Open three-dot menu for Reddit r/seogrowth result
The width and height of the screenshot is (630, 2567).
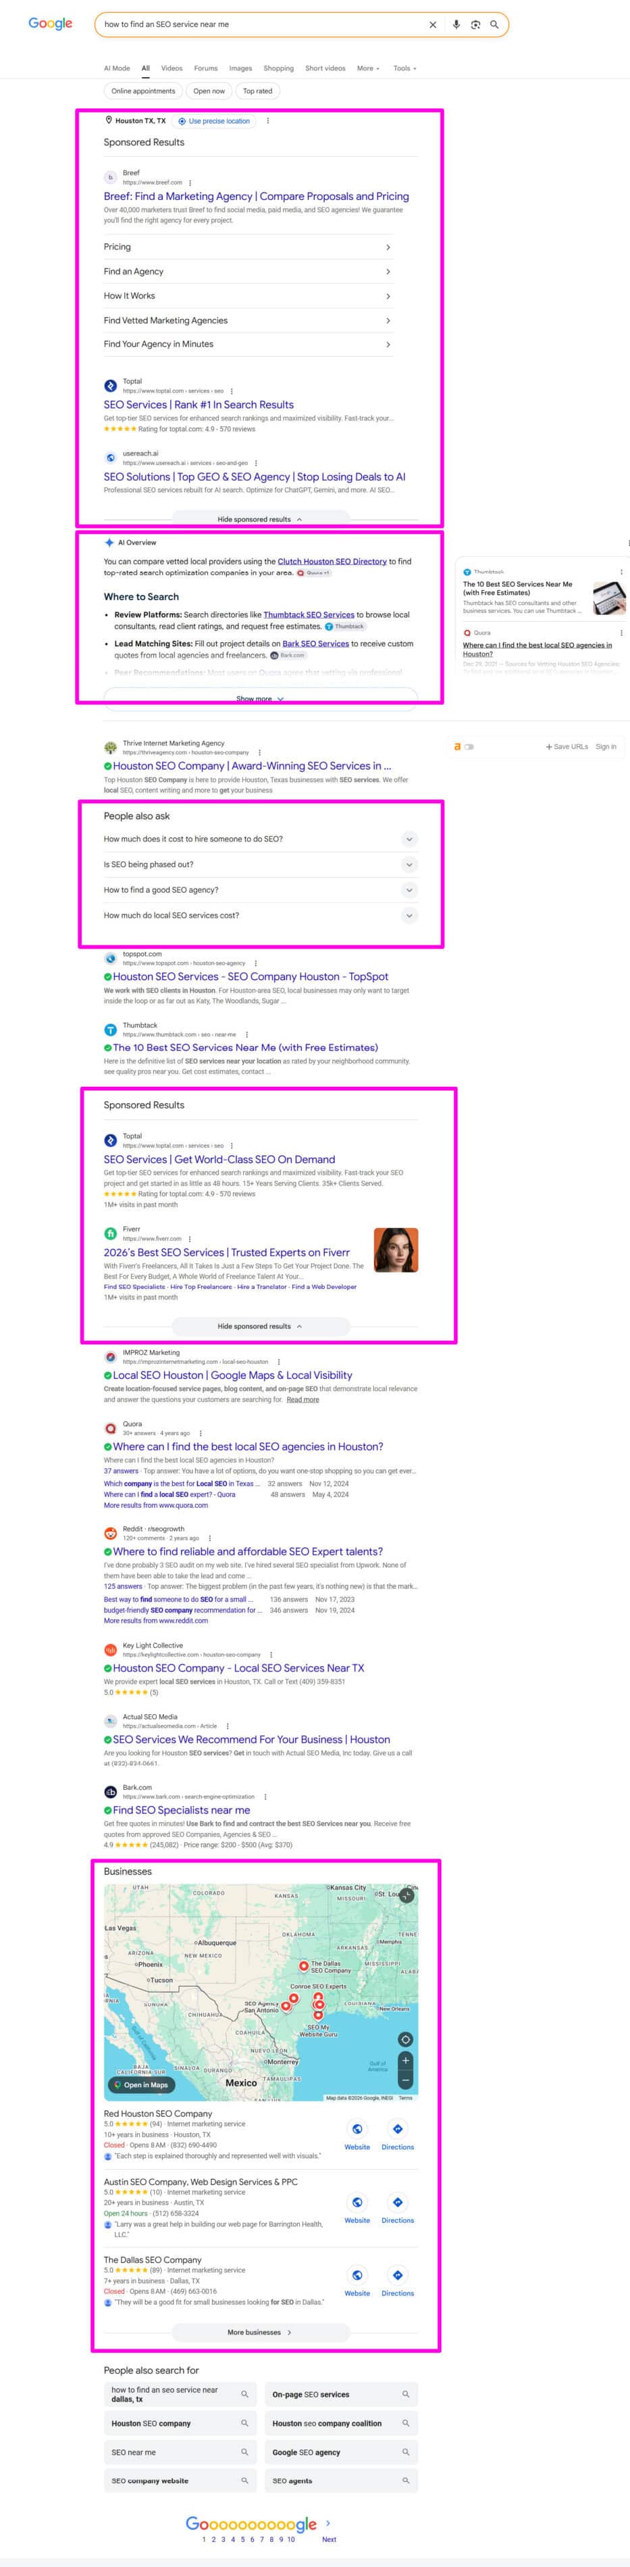(209, 1538)
